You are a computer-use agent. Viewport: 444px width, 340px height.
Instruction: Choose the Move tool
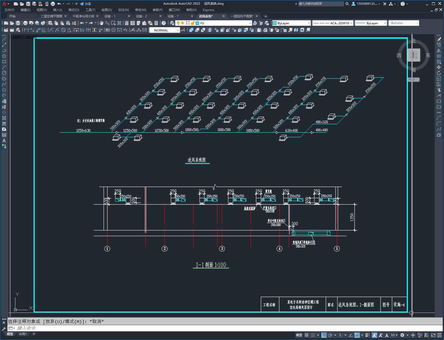pos(439,67)
